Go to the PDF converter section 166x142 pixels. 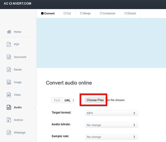tap(17, 44)
